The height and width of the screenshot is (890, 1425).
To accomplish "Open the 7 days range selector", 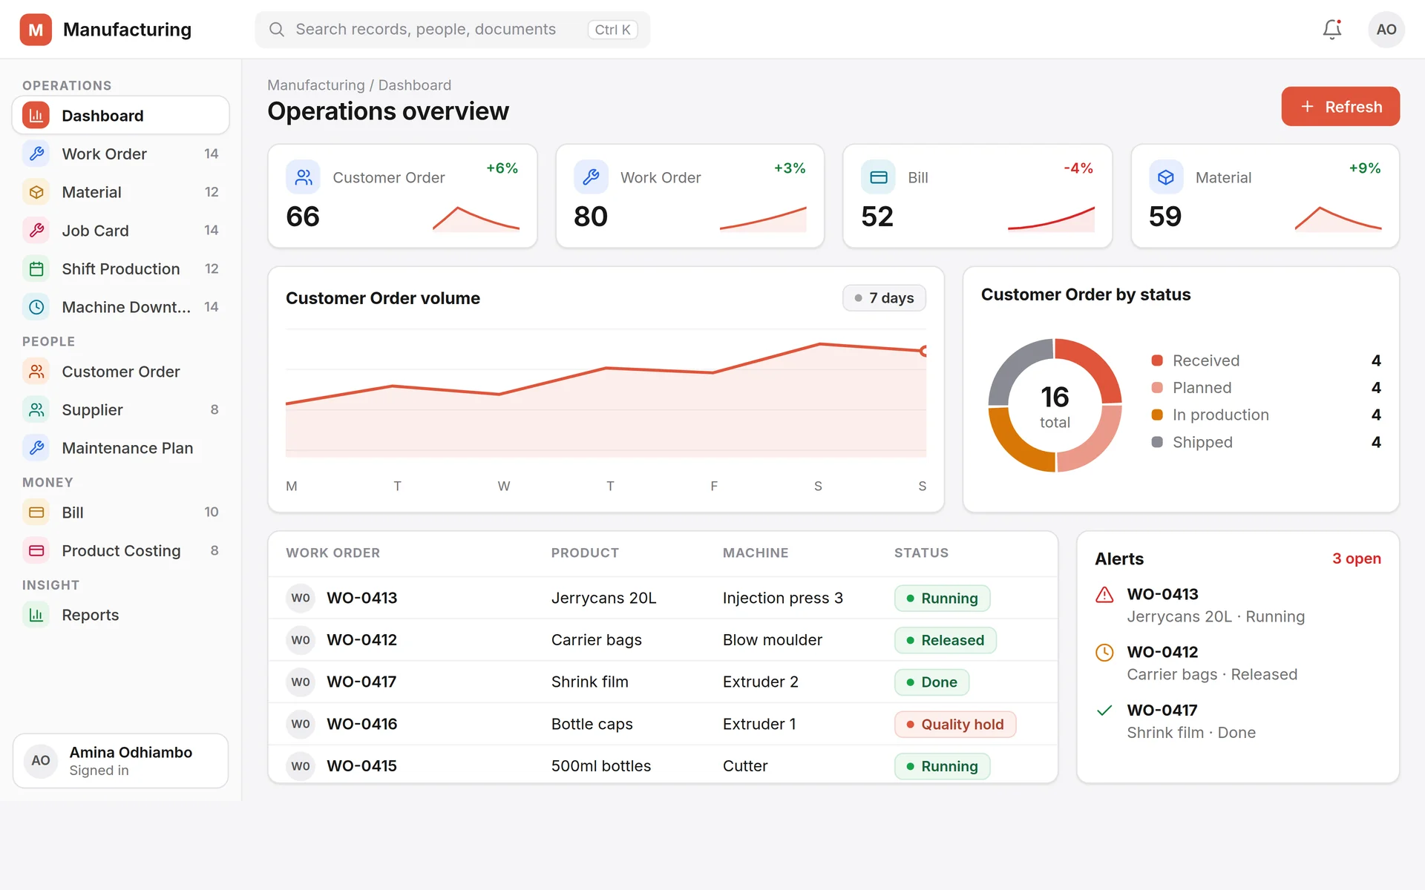I will click(884, 298).
